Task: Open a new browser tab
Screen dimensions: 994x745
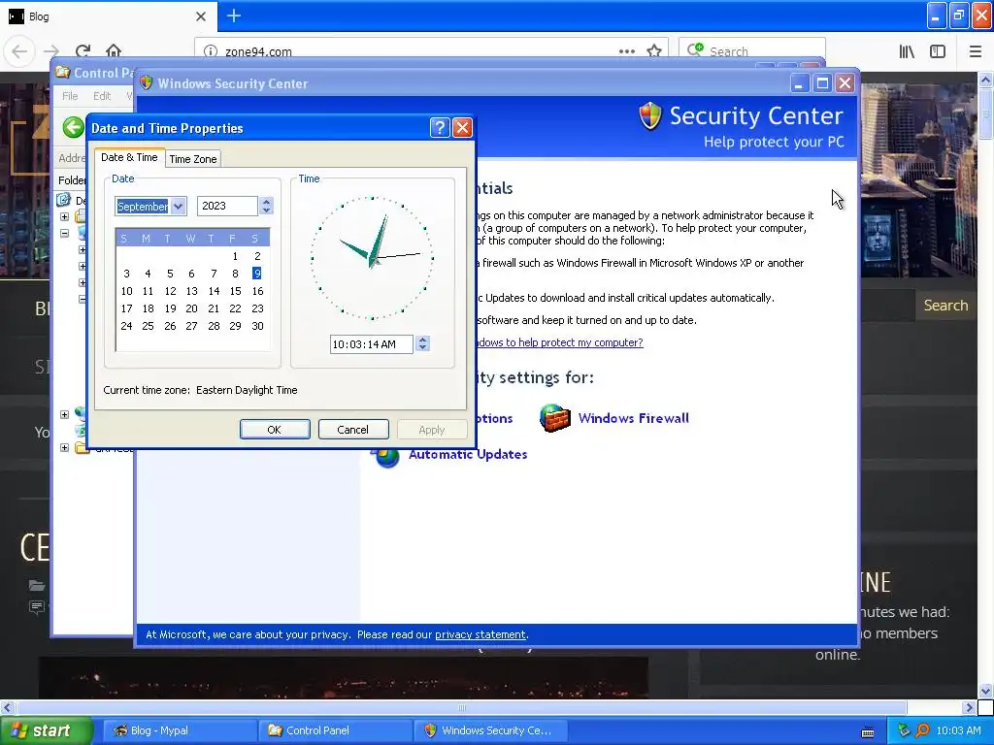Action: (x=234, y=16)
